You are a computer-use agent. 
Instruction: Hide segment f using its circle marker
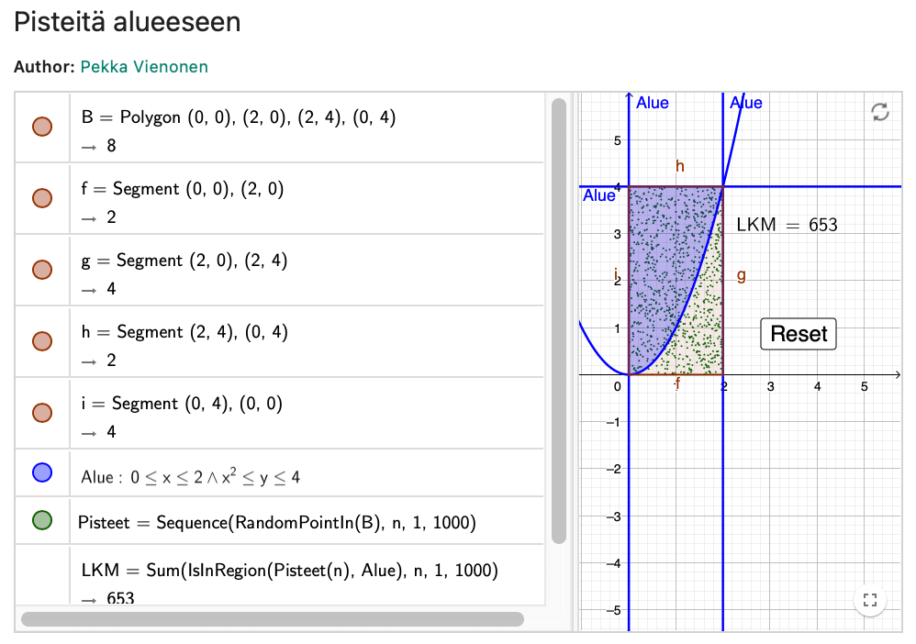click(42, 198)
